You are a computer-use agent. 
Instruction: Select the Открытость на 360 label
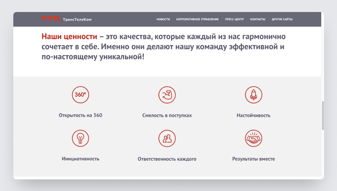pos(80,116)
